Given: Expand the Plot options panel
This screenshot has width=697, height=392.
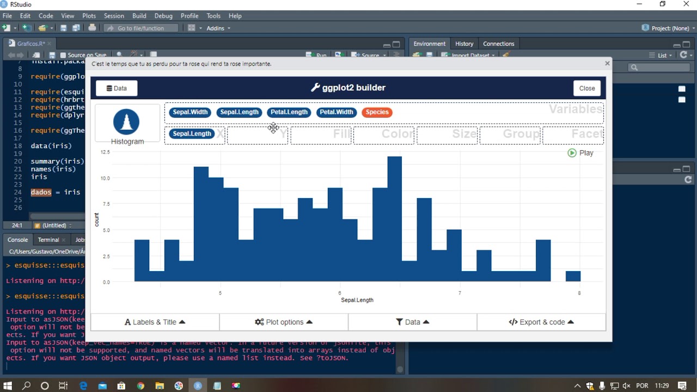Looking at the screenshot, I should point(284,322).
